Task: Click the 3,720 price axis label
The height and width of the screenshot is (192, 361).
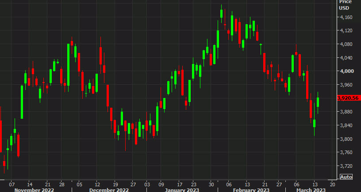Action: [x=347, y=166]
